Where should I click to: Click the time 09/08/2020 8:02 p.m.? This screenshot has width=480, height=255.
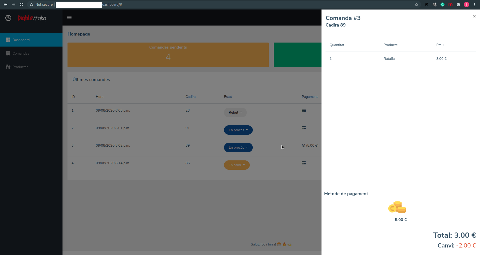(113, 145)
